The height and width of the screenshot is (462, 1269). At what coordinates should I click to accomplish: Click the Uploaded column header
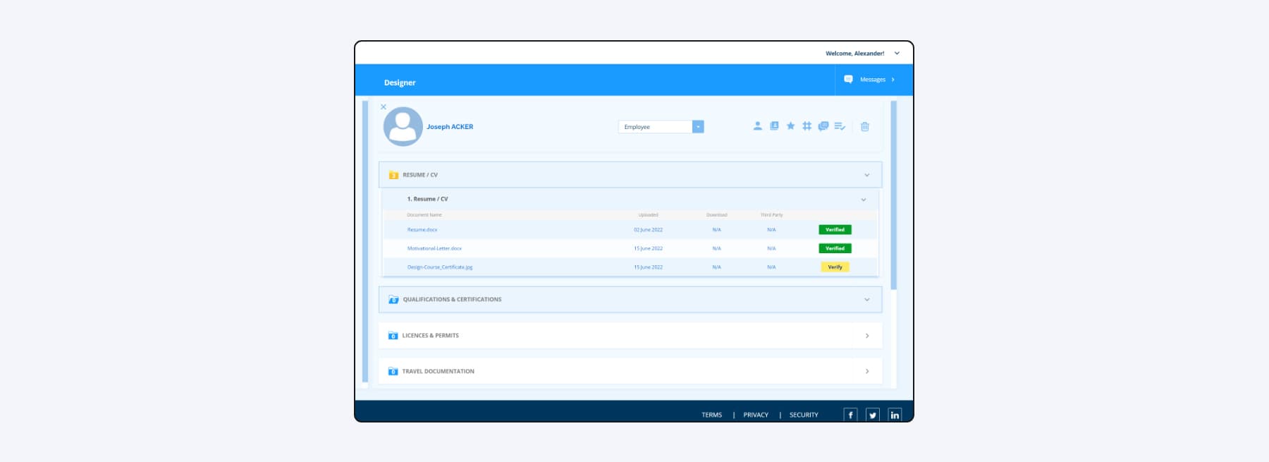point(648,215)
